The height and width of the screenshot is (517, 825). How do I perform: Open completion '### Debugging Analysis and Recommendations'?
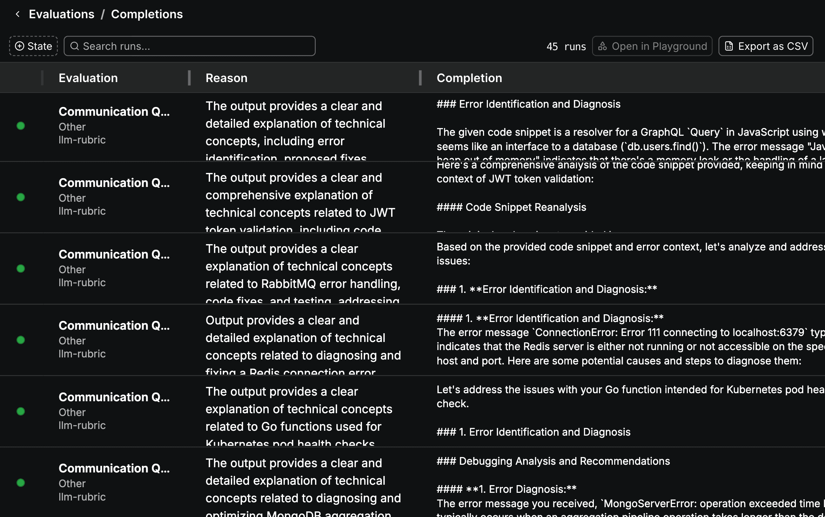[x=553, y=461]
